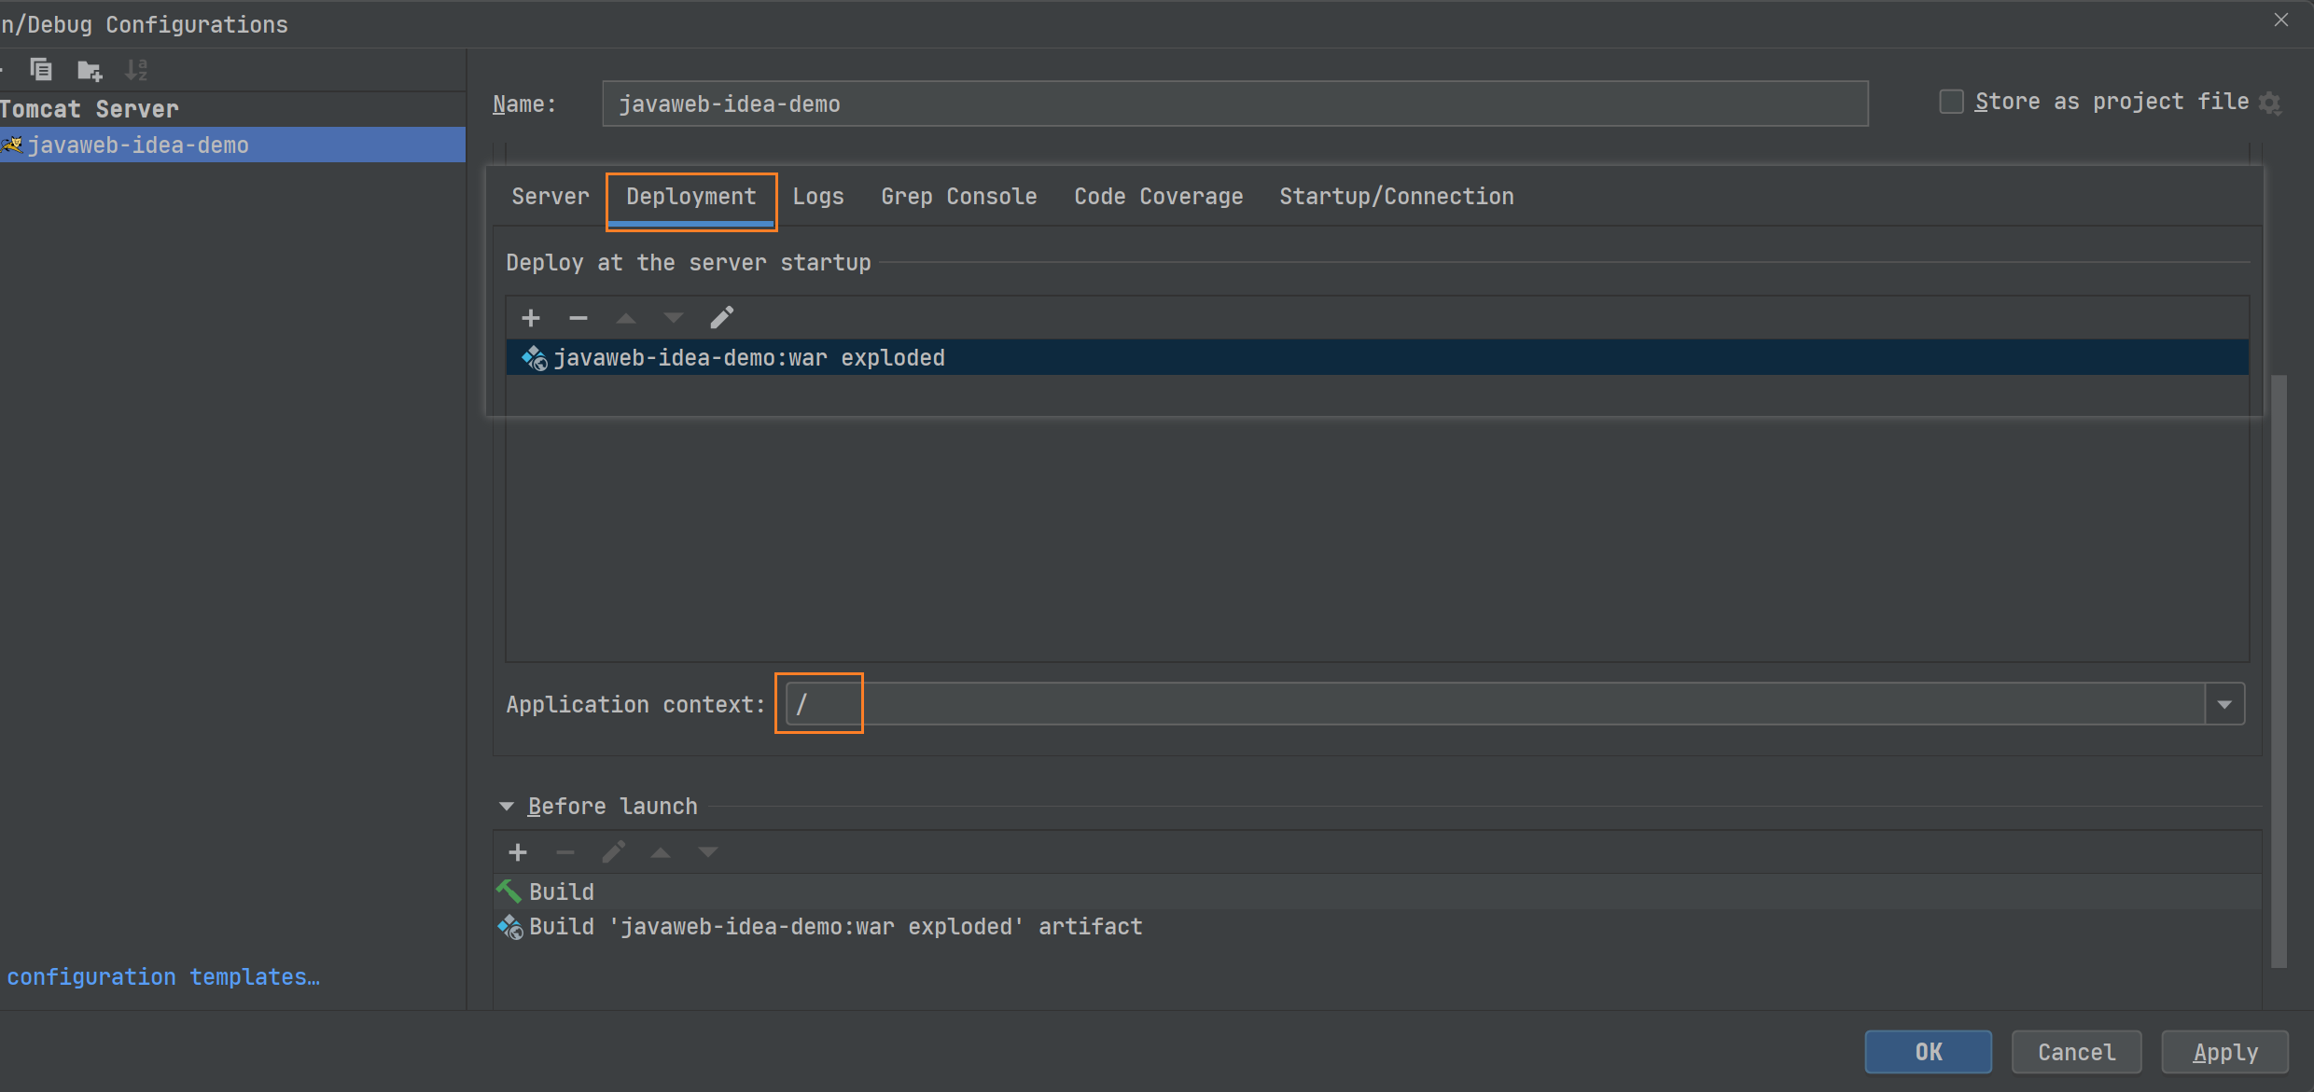Open the Startup/Connection tab

click(x=1396, y=197)
